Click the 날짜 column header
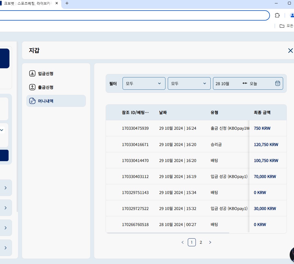Viewport: 294px width, 264px height. point(163,113)
